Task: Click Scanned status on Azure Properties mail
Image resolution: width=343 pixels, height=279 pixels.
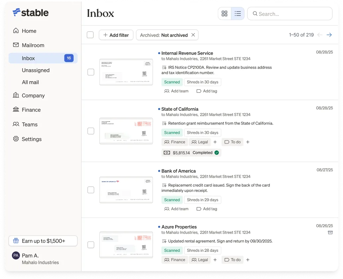Action: [x=172, y=251]
